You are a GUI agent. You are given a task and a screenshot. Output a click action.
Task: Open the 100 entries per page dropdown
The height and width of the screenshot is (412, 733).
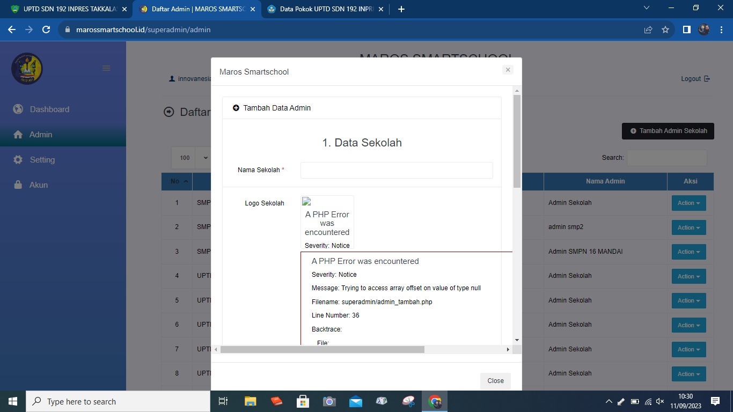coord(191,158)
